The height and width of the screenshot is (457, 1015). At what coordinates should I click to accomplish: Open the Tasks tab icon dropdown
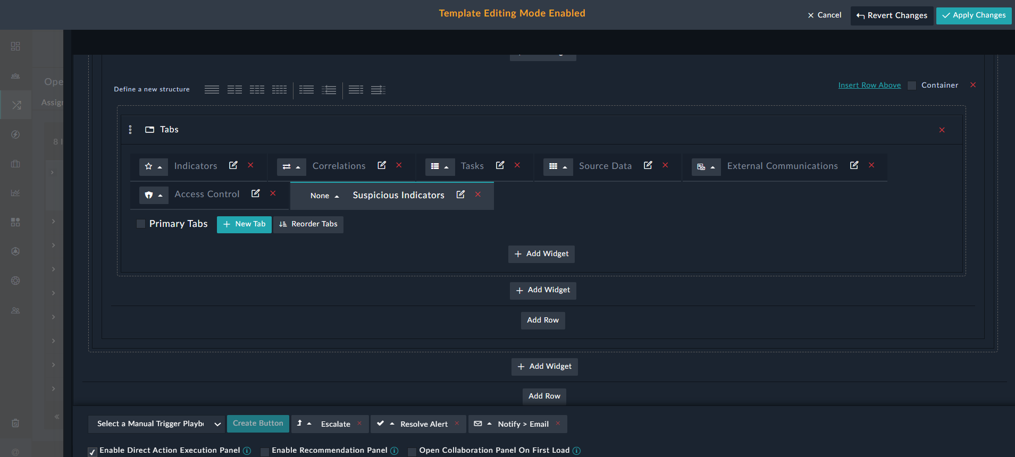tap(440, 167)
